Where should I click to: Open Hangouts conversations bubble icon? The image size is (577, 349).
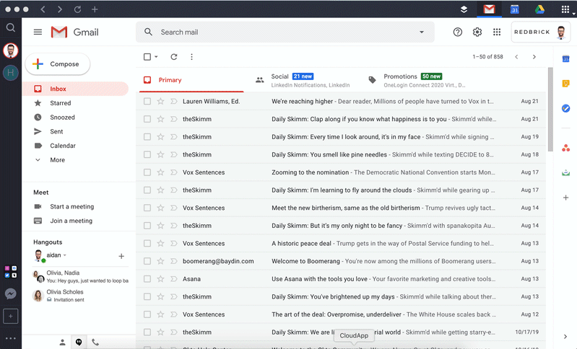79,342
